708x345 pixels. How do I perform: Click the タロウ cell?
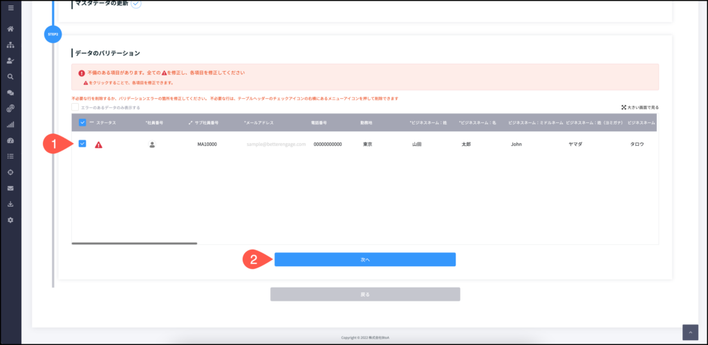[x=637, y=144]
